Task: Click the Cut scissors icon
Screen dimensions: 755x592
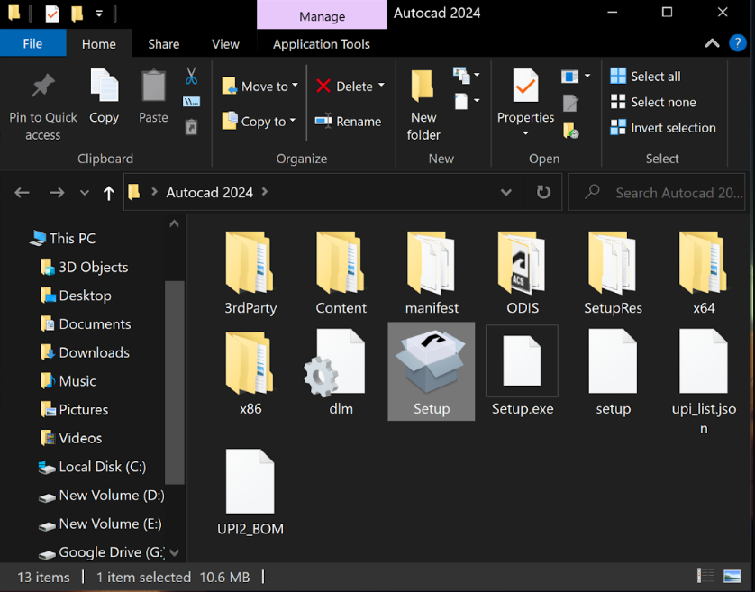Action: [x=191, y=76]
